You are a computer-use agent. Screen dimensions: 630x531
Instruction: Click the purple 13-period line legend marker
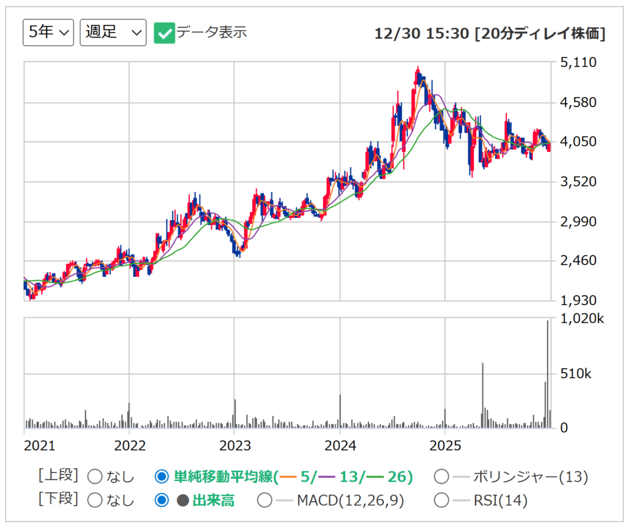click(x=327, y=477)
